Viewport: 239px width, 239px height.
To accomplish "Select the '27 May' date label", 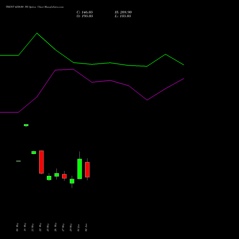I will coord(63,227).
